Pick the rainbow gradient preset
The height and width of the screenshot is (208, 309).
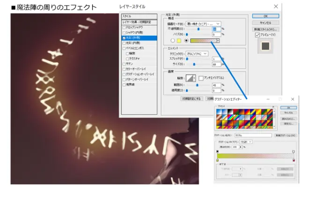point(230,118)
